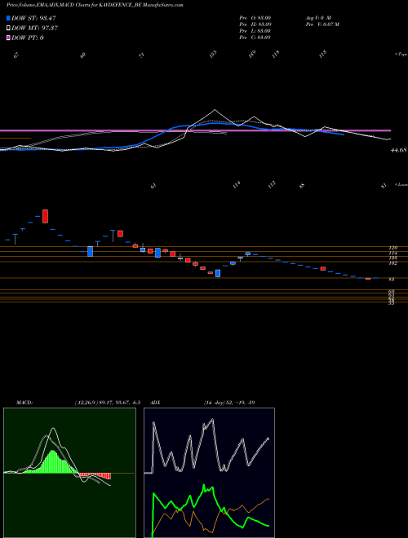The height and width of the screenshot is (538, 408).
Task: Open the green MACD chart panel
Action: pyautogui.click(x=69, y=473)
